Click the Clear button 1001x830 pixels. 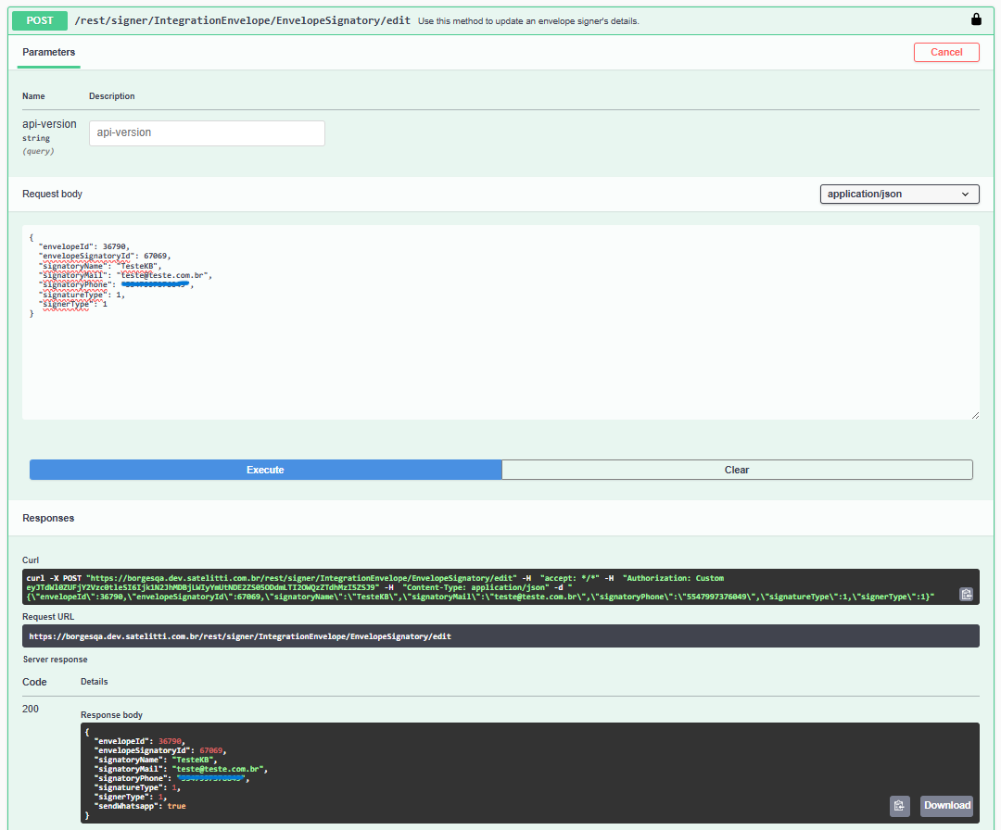tap(737, 470)
